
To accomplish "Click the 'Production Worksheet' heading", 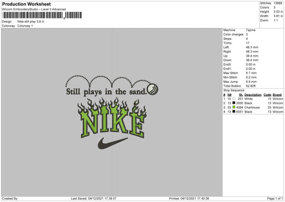I will pos(26,4).
